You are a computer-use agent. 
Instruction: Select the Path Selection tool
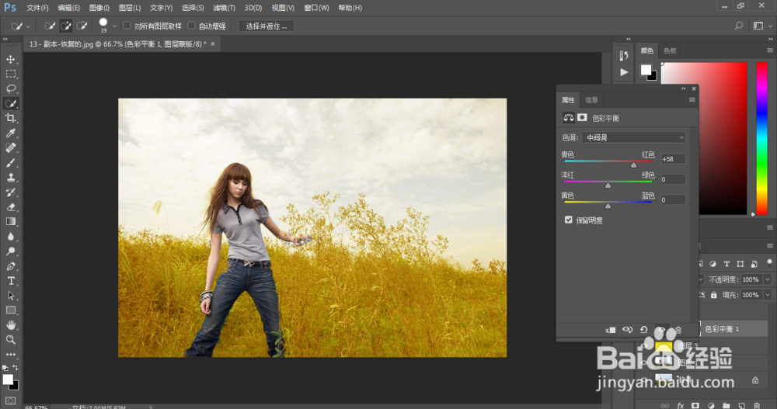click(10, 296)
